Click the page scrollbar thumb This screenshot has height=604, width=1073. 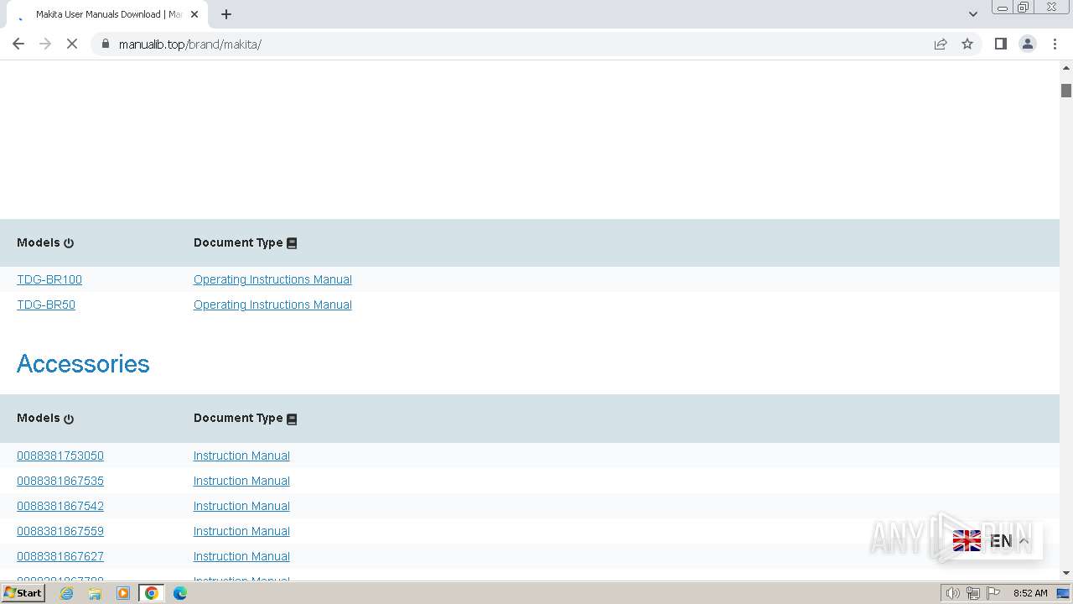pos(1066,91)
